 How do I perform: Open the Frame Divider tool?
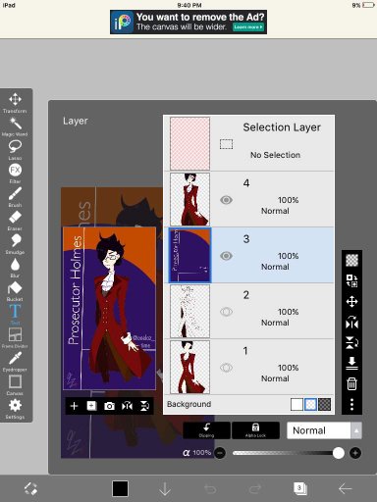pyautogui.click(x=15, y=338)
